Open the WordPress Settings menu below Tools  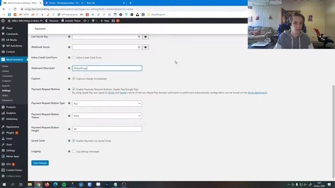point(10,150)
